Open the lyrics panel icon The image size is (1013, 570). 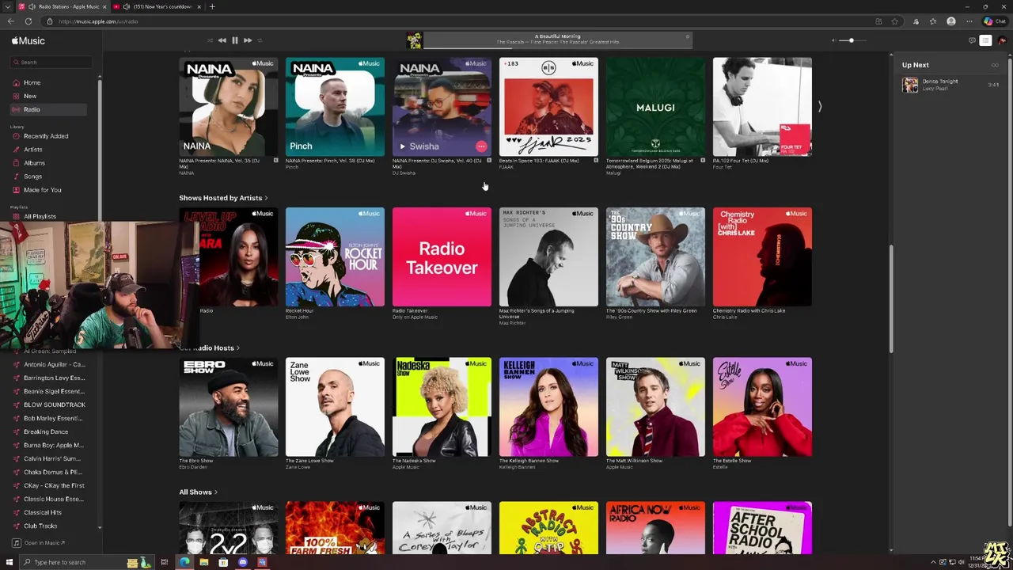coord(972,40)
